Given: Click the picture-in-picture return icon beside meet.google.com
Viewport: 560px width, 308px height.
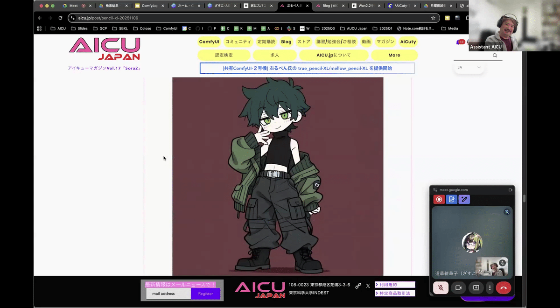Looking at the screenshot, I should click(510, 190).
